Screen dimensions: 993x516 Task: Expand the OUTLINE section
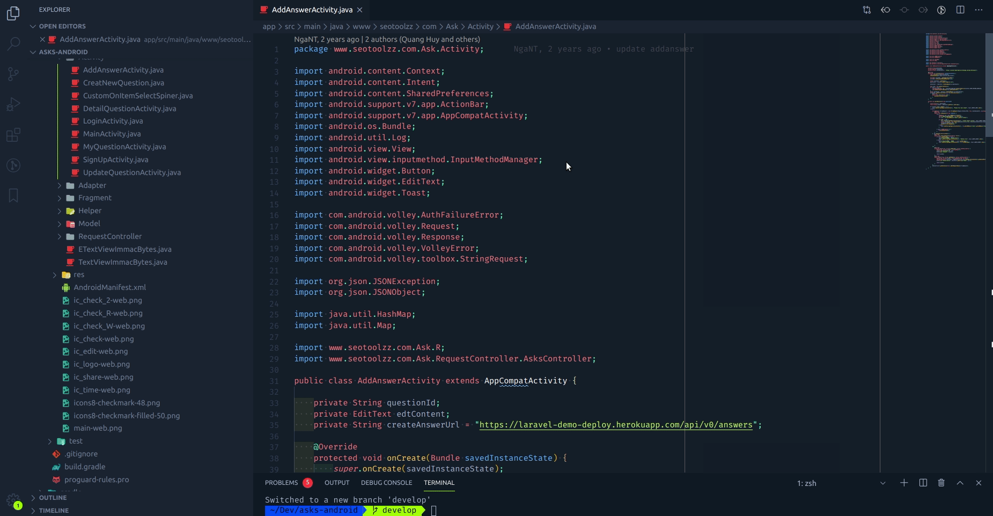click(53, 498)
